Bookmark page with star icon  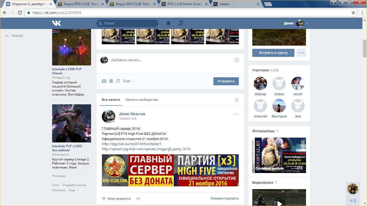[353, 13]
